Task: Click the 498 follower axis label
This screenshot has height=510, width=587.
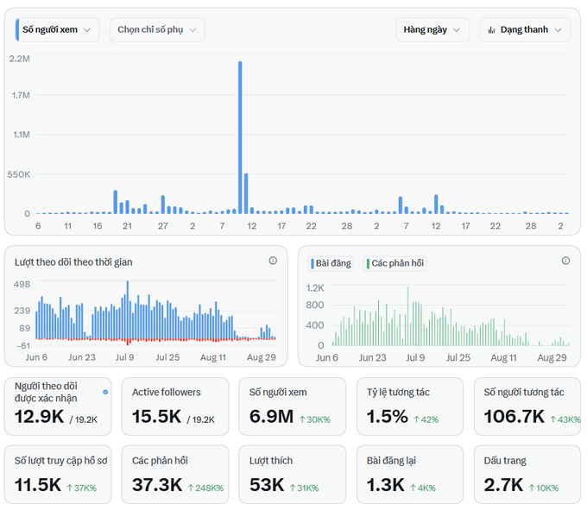Action: point(22,285)
